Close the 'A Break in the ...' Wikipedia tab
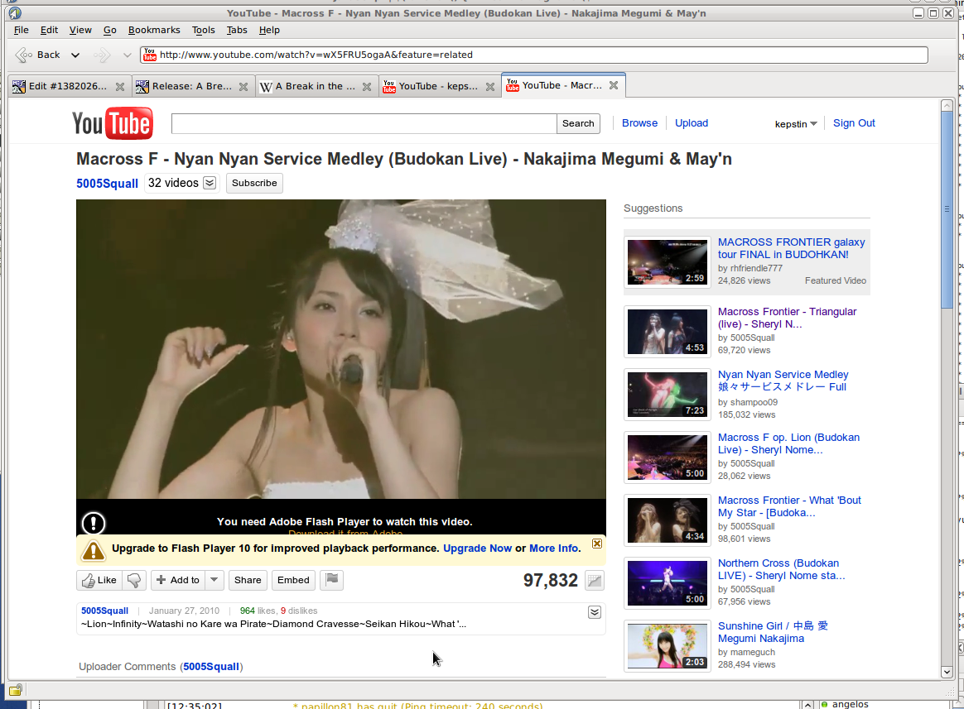 367,87
